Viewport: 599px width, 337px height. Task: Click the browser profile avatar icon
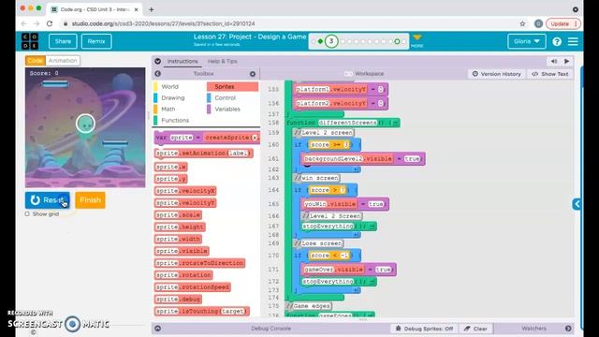click(538, 23)
